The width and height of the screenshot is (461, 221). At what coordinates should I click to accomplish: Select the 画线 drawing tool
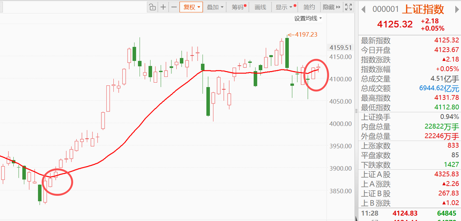point(260,7)
